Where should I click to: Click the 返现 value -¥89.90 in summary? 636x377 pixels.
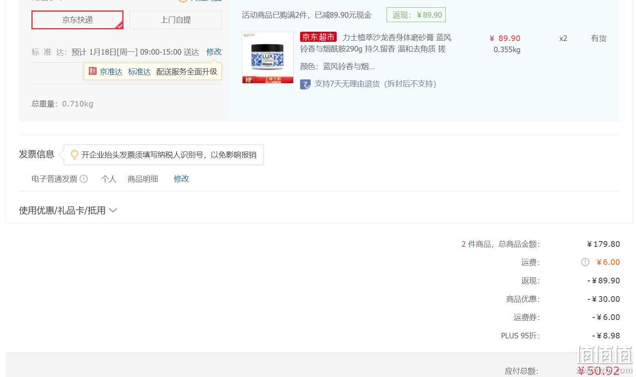pyautogui.click(x=603, y=281)
